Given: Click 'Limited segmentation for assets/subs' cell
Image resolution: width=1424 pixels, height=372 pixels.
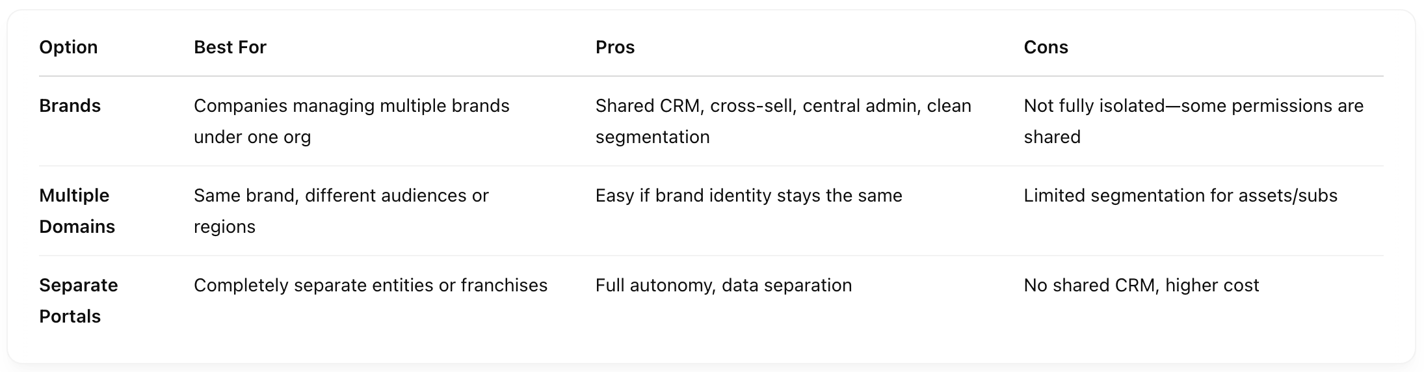Looking at the screenshot, I should click(1180, 195).
